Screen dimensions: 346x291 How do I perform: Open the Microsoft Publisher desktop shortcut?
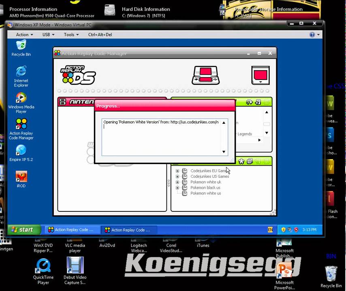tap(284, 248)
